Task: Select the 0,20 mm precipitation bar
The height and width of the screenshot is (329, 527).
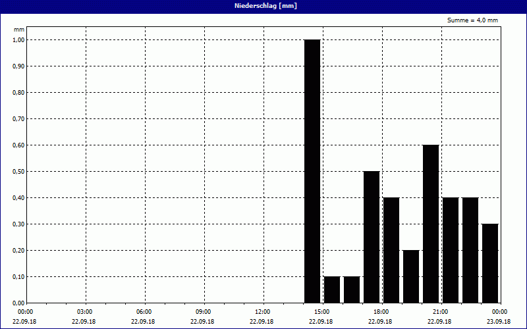Action: 411,276
